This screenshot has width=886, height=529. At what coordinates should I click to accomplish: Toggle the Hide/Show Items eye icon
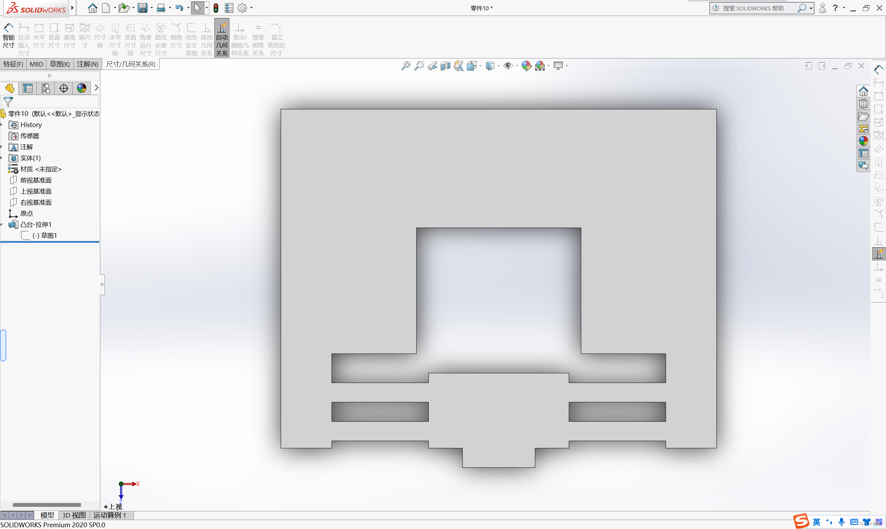508,66
